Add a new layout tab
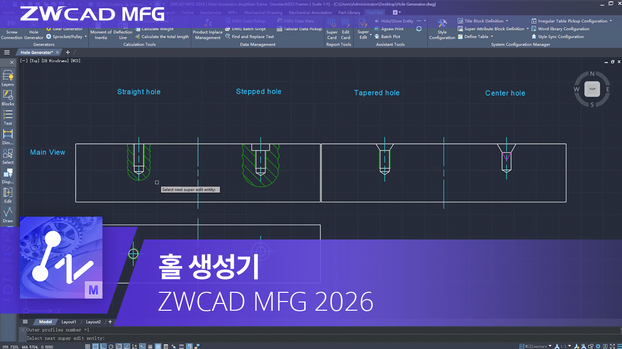 click(110, 322)
